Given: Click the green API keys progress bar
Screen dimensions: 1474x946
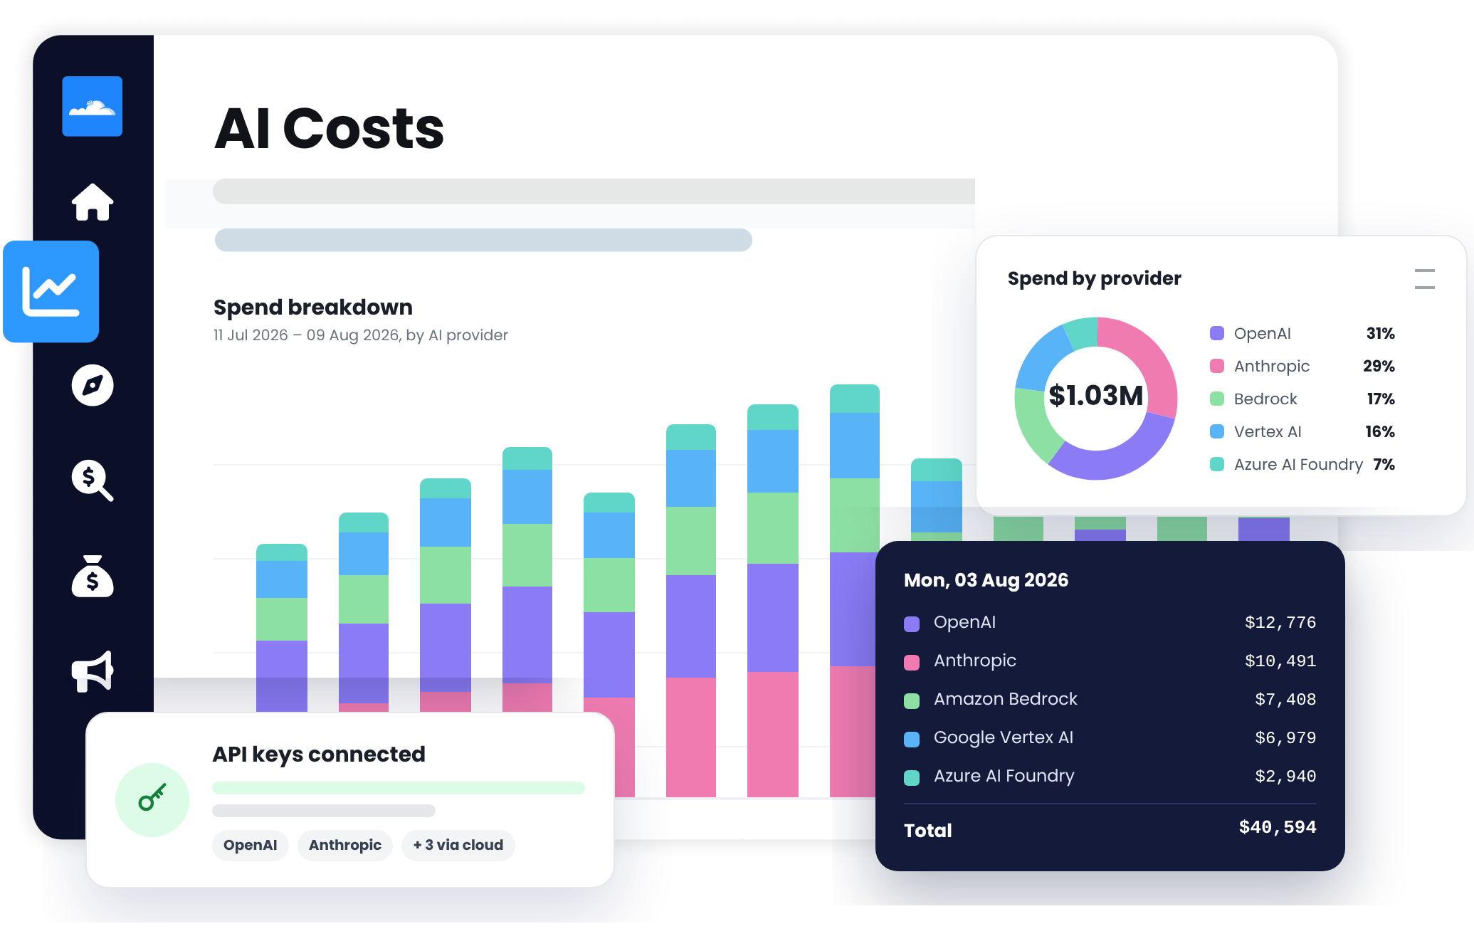Looking at the screenshot, I should 399,788.
